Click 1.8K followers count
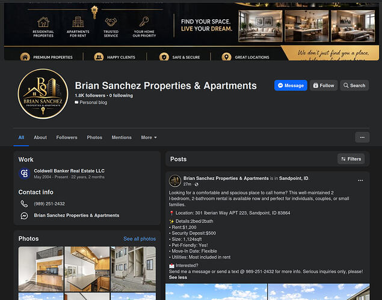This screenshot has width=382, height=300. (x=90, y=95)
